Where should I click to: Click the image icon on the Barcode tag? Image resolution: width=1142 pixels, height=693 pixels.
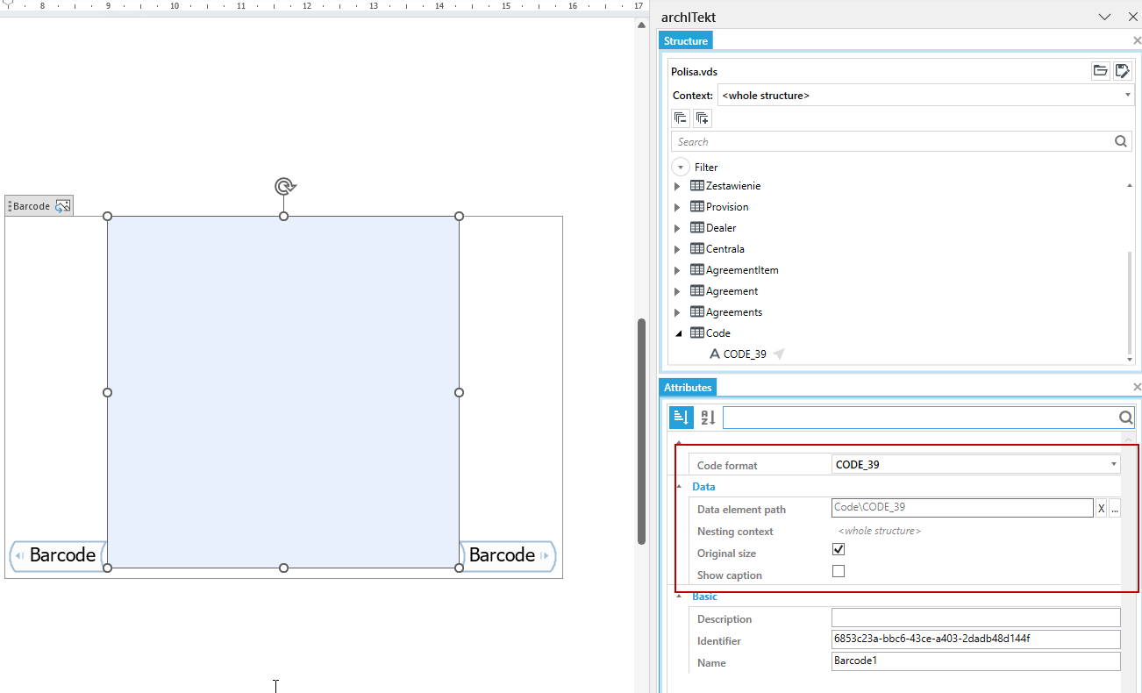tap(62, 206)
